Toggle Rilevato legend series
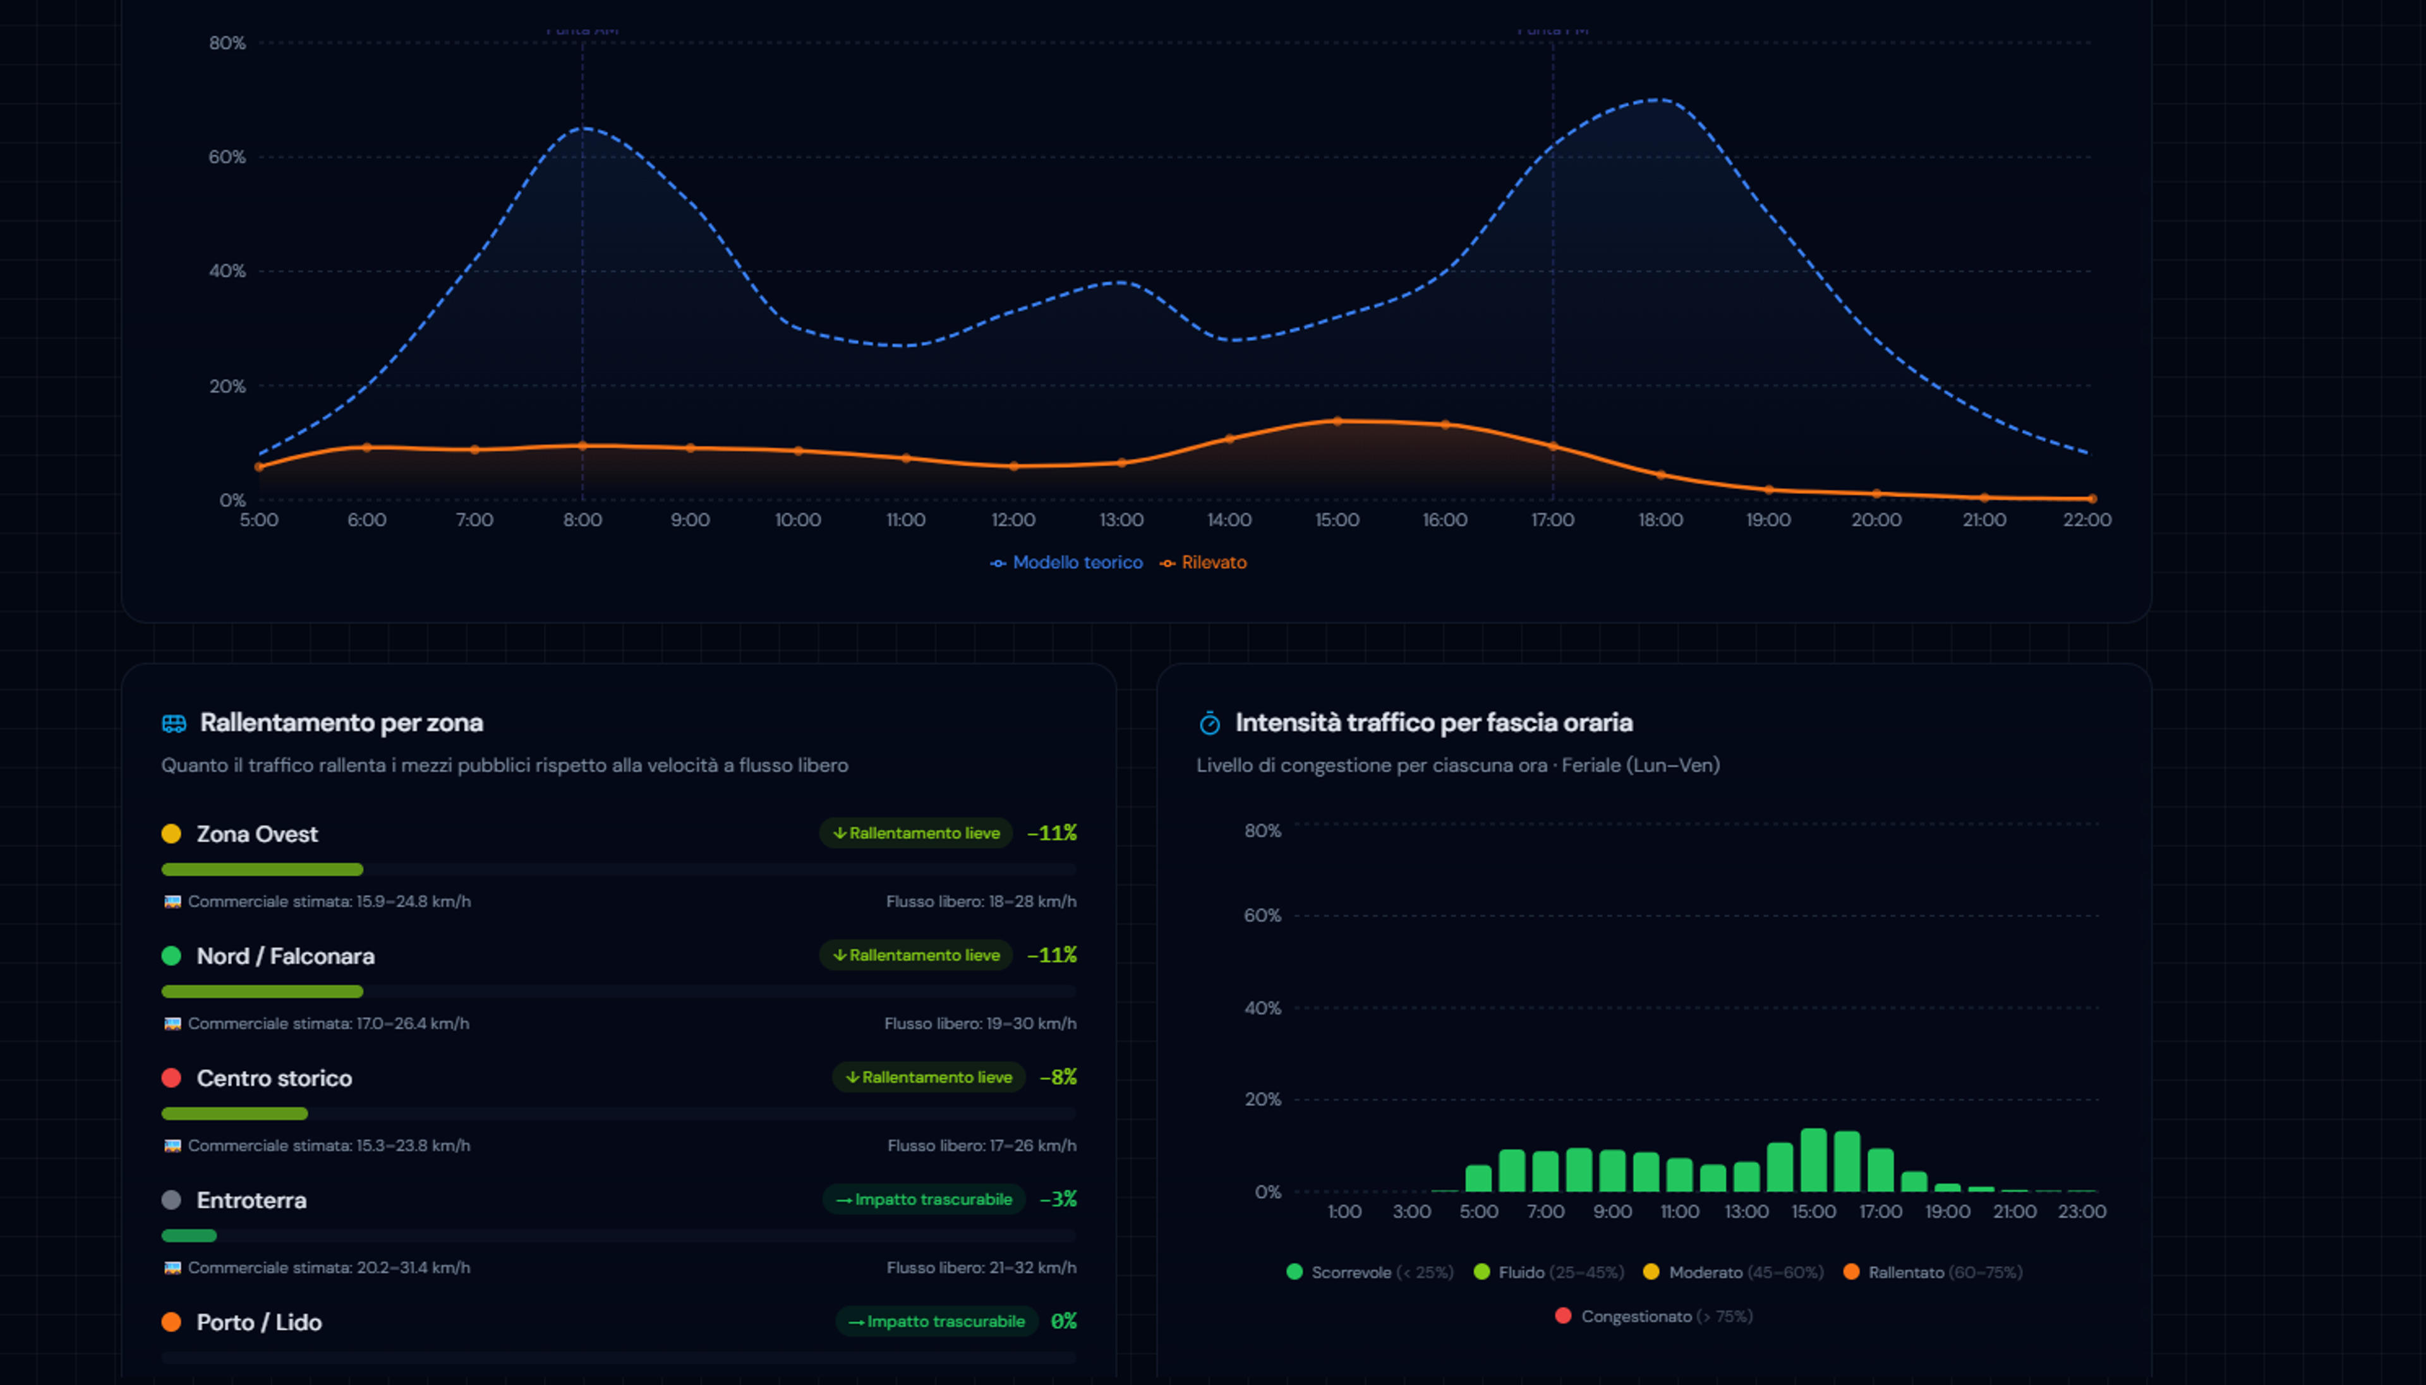This screenshot has height=1385, width=2426. pyautogui.click(x=1202, y=562)
